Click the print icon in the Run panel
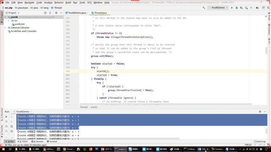Image resolution: width=271 pixels, height=152 pixels. coord(6,131)
